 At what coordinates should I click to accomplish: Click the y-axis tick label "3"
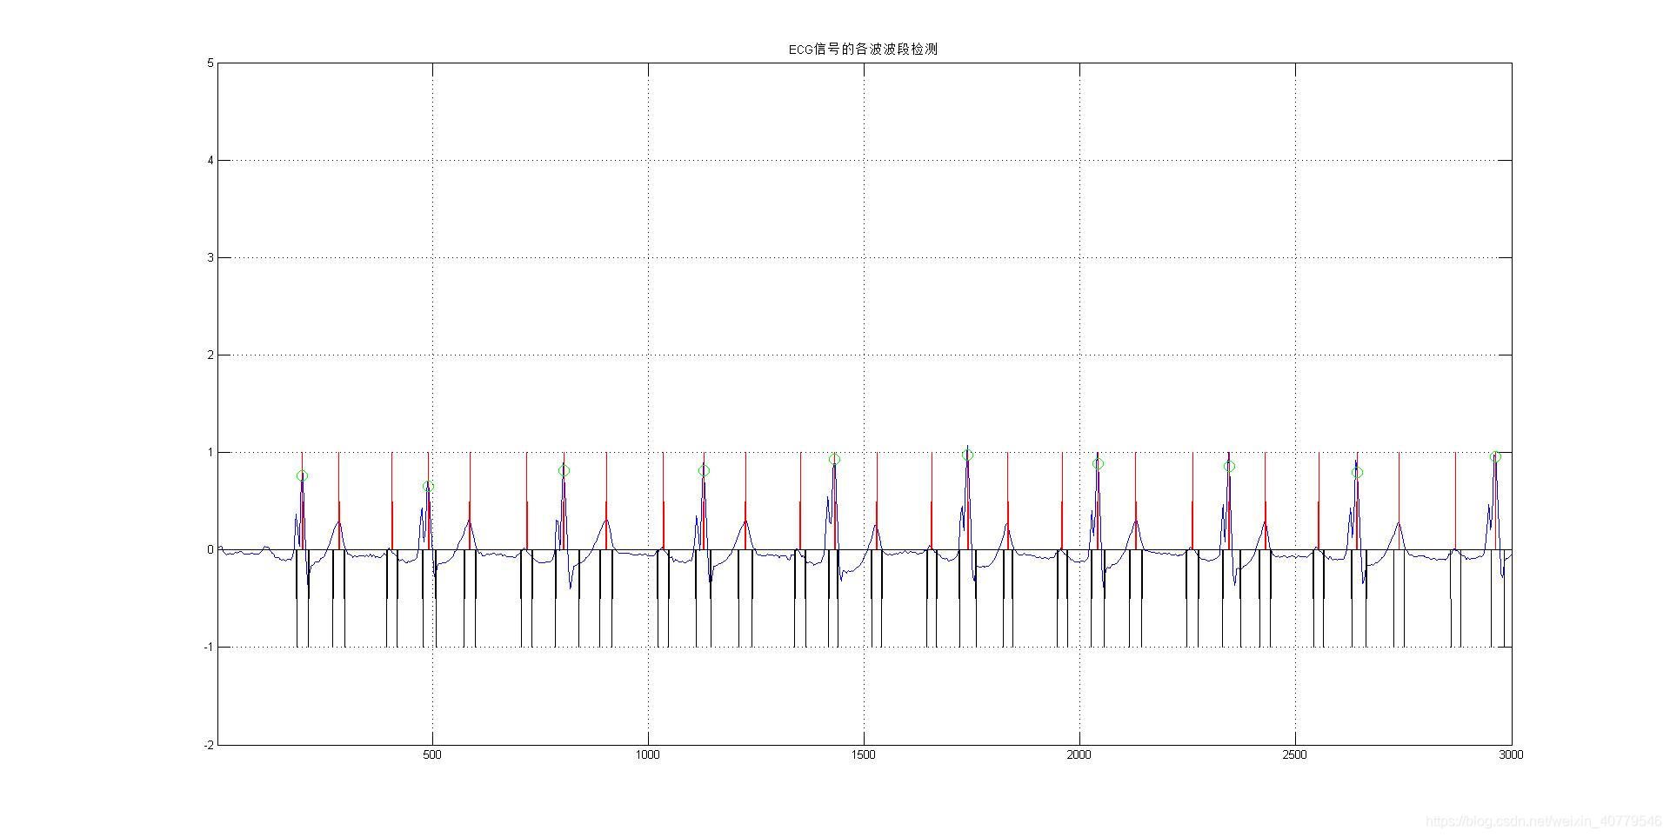tap(210, 257)
